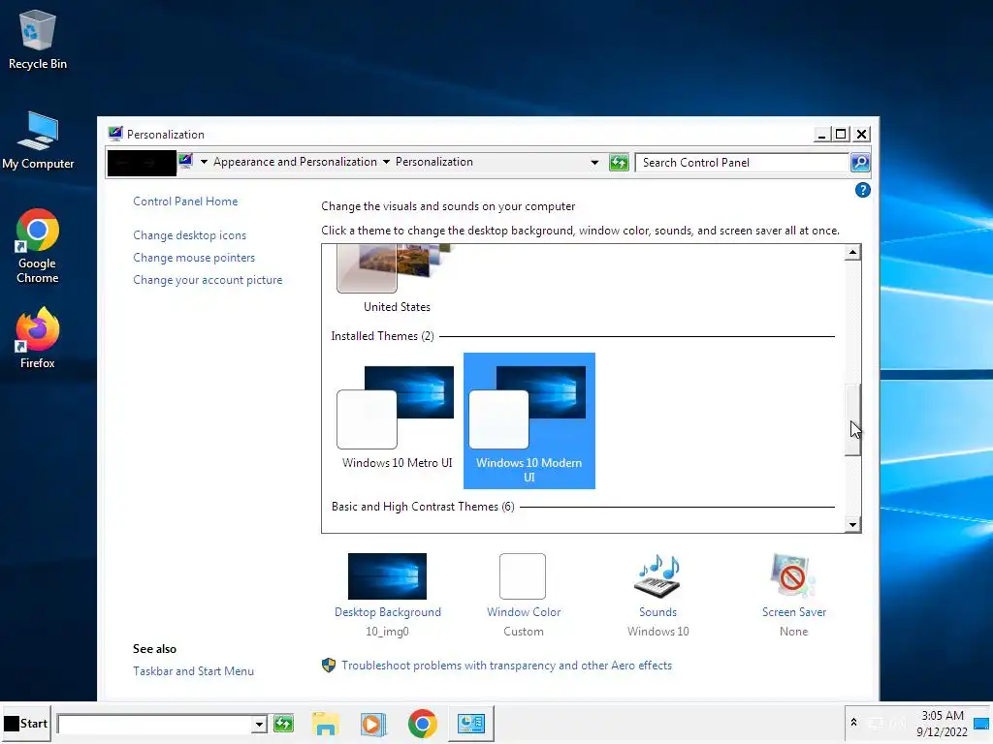
Task: Click the green go icon on the taskbar
Action: click(283, 723)
